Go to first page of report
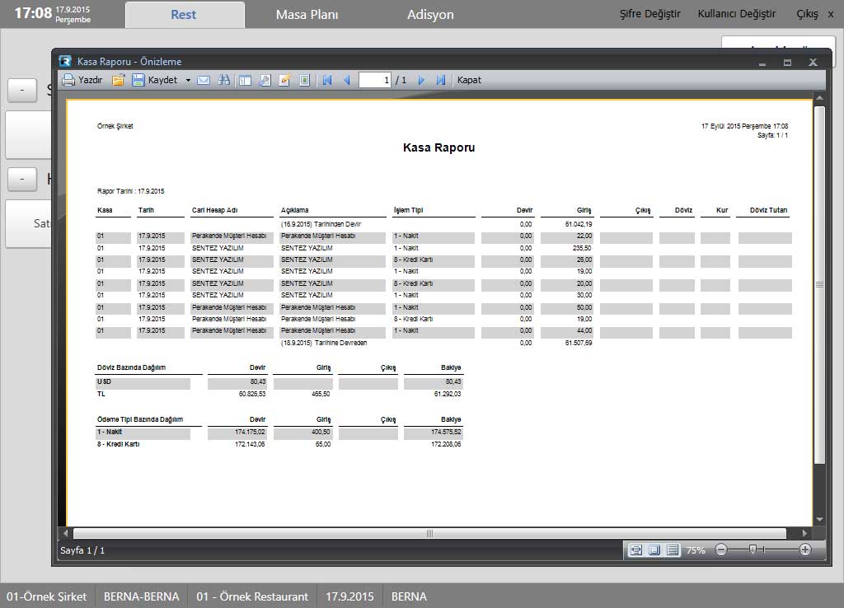The image size is (844, 608). click(327, 80)
